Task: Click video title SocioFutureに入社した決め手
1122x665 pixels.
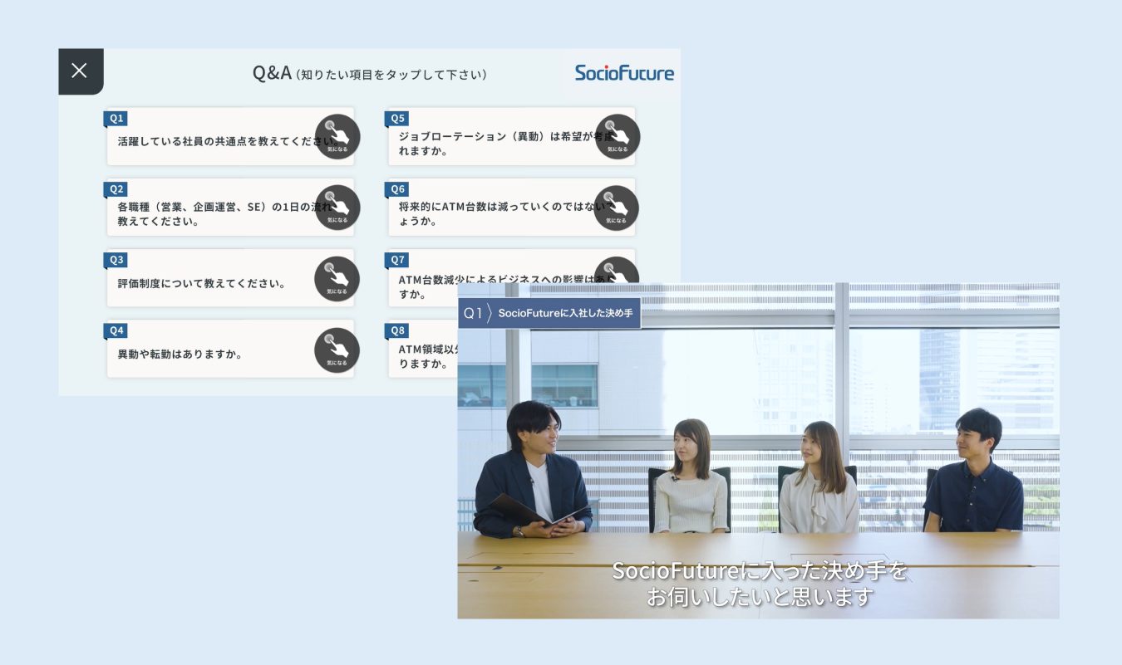Action: coord(565,313)
